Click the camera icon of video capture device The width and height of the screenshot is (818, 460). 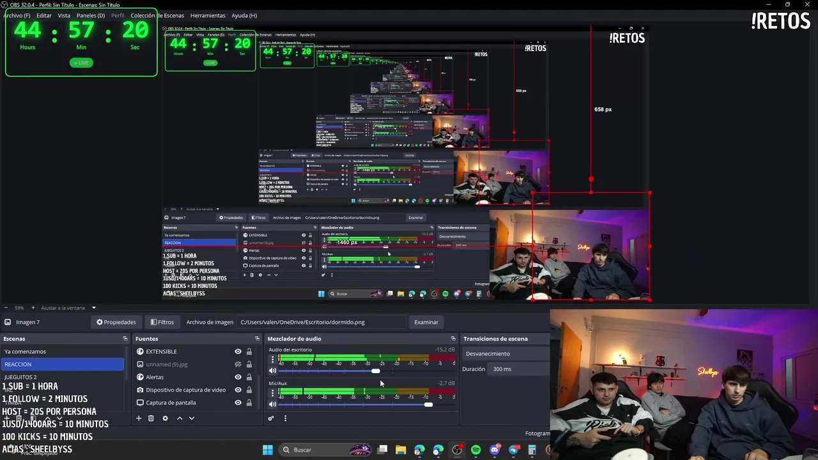click(x=140, y=390)
